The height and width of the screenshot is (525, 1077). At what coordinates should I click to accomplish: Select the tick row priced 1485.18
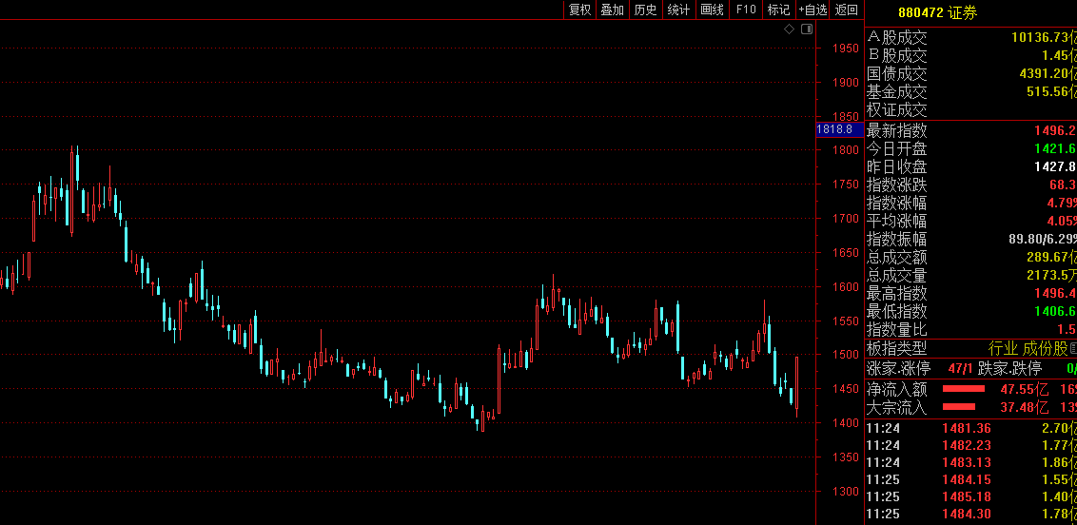pyautogui.click(x=971, y=496)
